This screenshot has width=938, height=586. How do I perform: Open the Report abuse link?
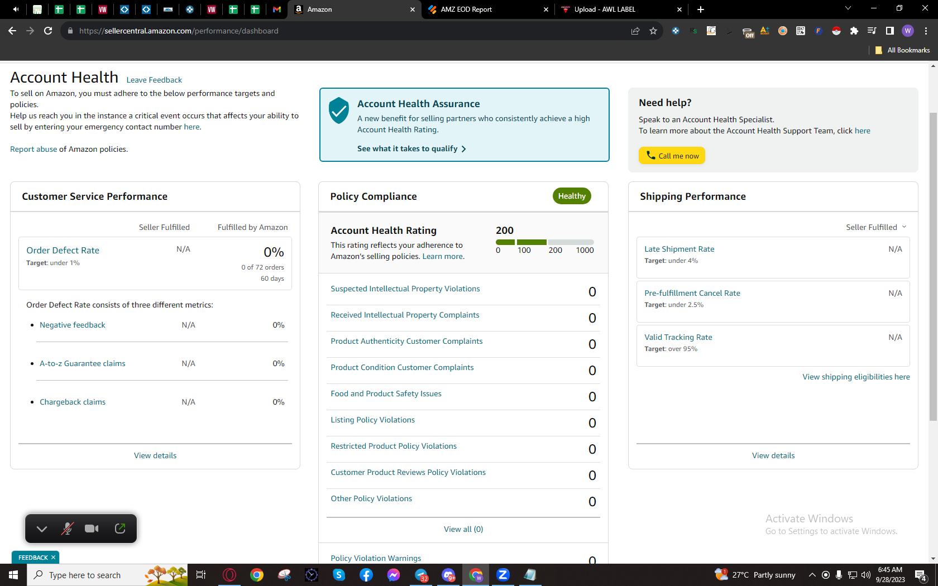[33, 149]
